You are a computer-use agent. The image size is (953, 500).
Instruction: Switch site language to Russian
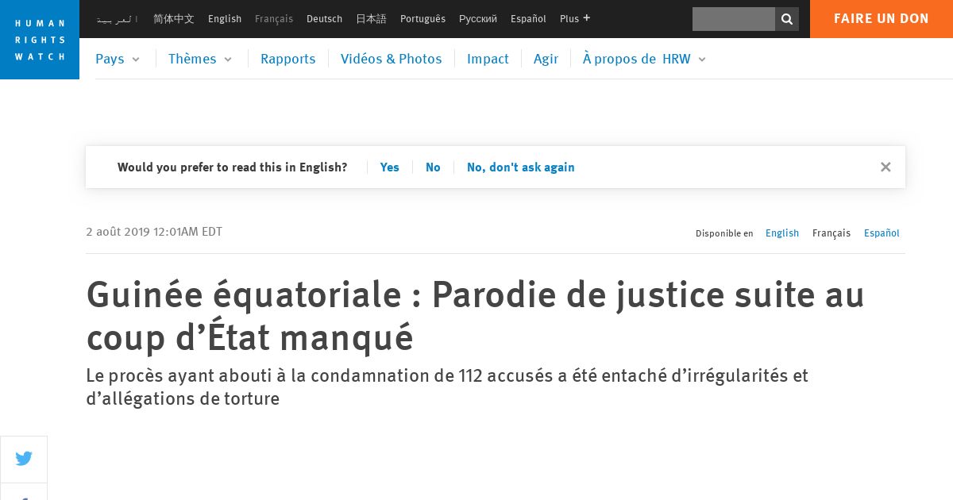pos(478,19)
